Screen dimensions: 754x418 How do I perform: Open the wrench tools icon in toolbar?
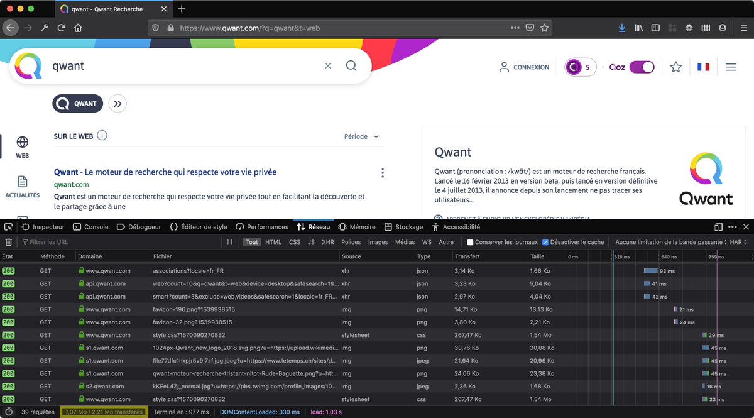click(x=45, y=28)
